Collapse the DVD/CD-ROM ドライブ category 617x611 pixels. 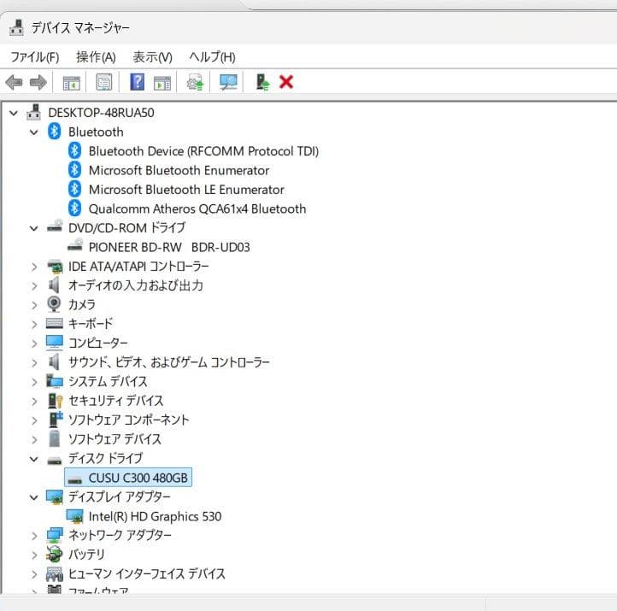point(34,228)
